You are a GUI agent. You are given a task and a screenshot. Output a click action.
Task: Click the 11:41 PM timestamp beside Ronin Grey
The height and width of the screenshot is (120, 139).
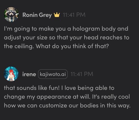74,15
